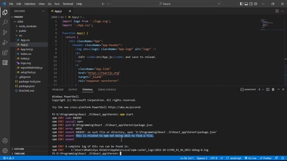The width and height of the screenshot is (287, 161).
Task: Open the launch profile dropdown arrow
Action: click(263, 89)
